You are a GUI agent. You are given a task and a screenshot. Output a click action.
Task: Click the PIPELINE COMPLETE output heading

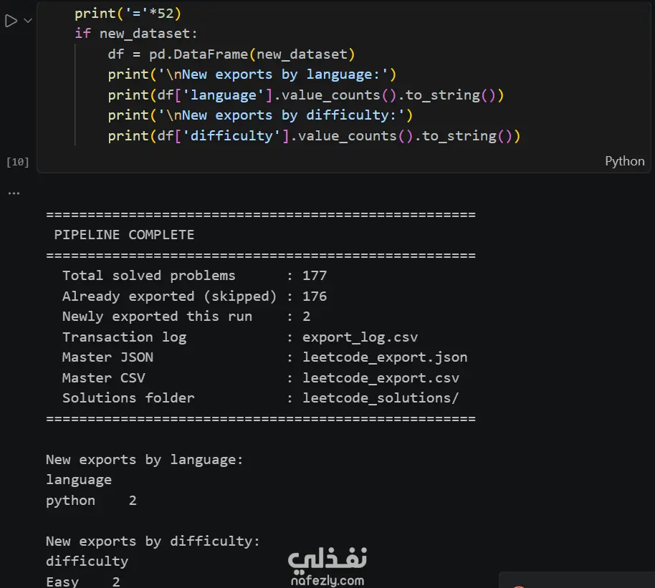tap(124, 235)
